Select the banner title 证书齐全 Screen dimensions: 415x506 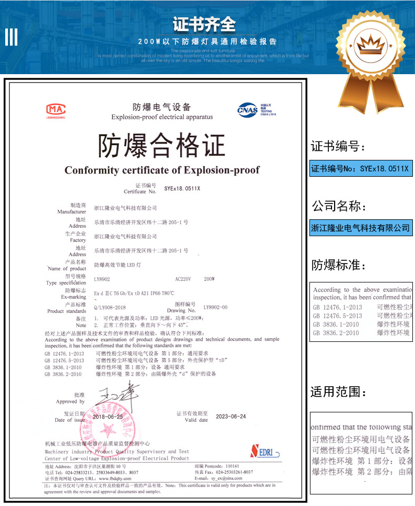[x=204, y=24]
